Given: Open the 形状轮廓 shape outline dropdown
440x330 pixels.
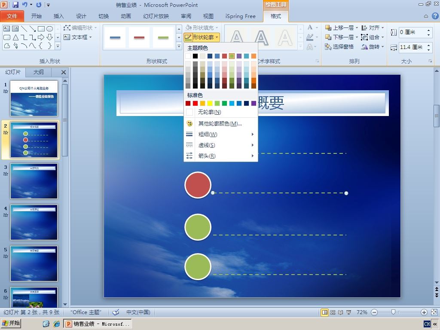Looking at the screenshot, I should pyautogui.click(x=202, y=37).
